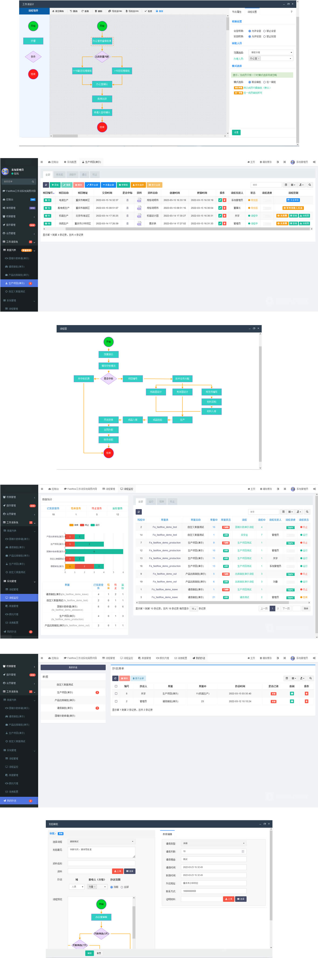Switch to 节点属性 tab in properties panel
This screenshot has height=958, width=318.
pyautogui.click(x=237, y=12)
